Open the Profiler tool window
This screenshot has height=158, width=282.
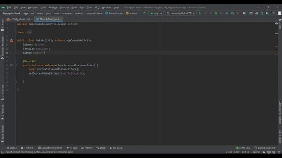(x=87, y=148)
